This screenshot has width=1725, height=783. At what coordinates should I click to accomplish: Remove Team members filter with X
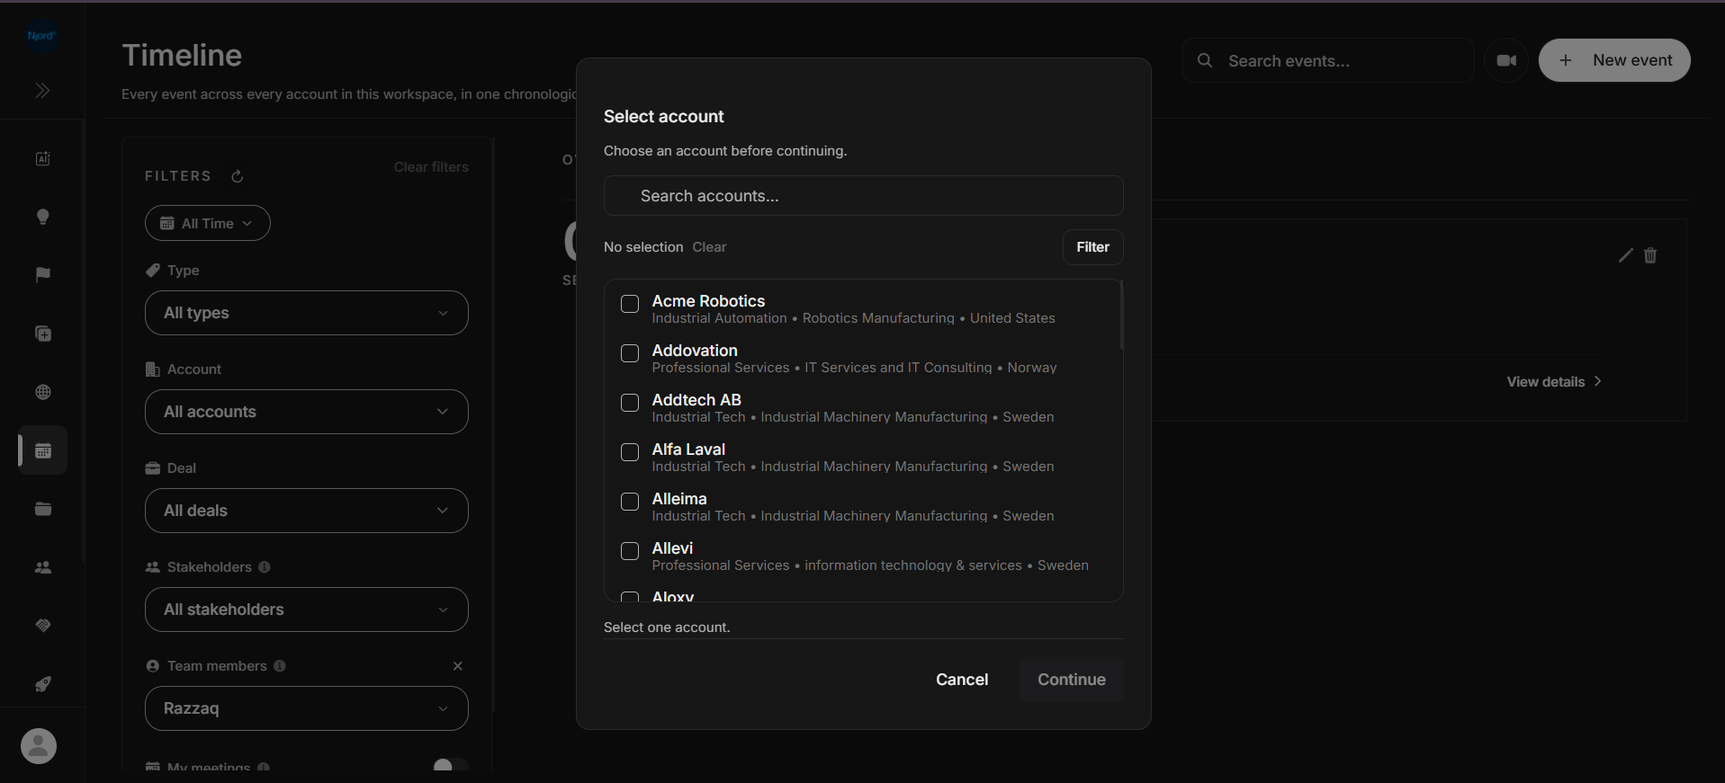coord(458,666)
